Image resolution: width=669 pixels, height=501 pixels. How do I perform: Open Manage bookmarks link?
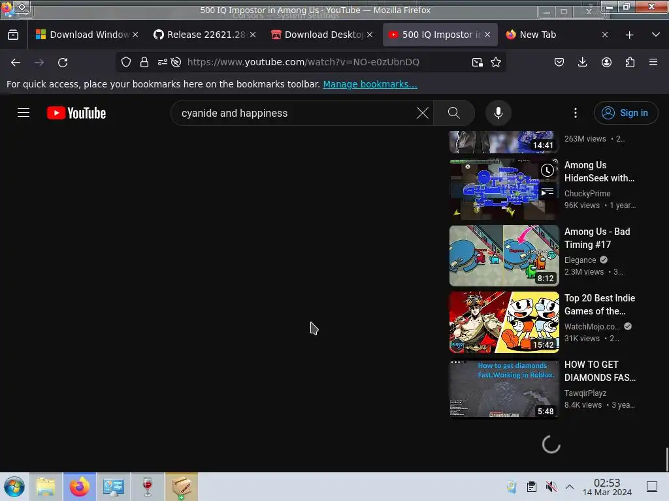(x=370, y=84)
